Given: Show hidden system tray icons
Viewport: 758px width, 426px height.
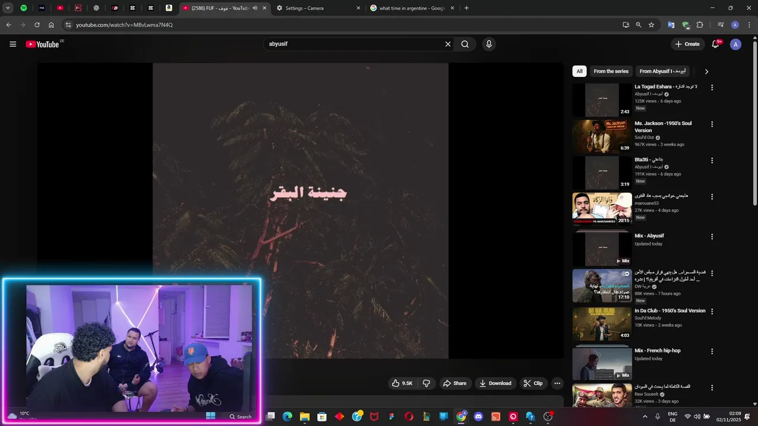Looking at the screenshot, I should pyautogui.click(x=645, y=417).
